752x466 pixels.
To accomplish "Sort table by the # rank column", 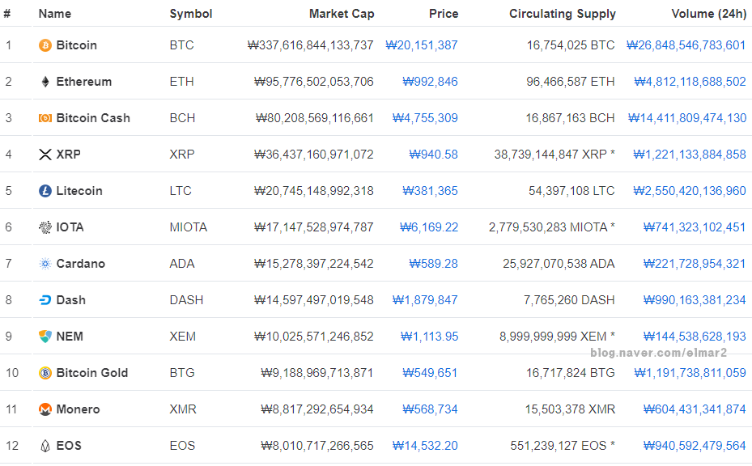I will [7, 14].
